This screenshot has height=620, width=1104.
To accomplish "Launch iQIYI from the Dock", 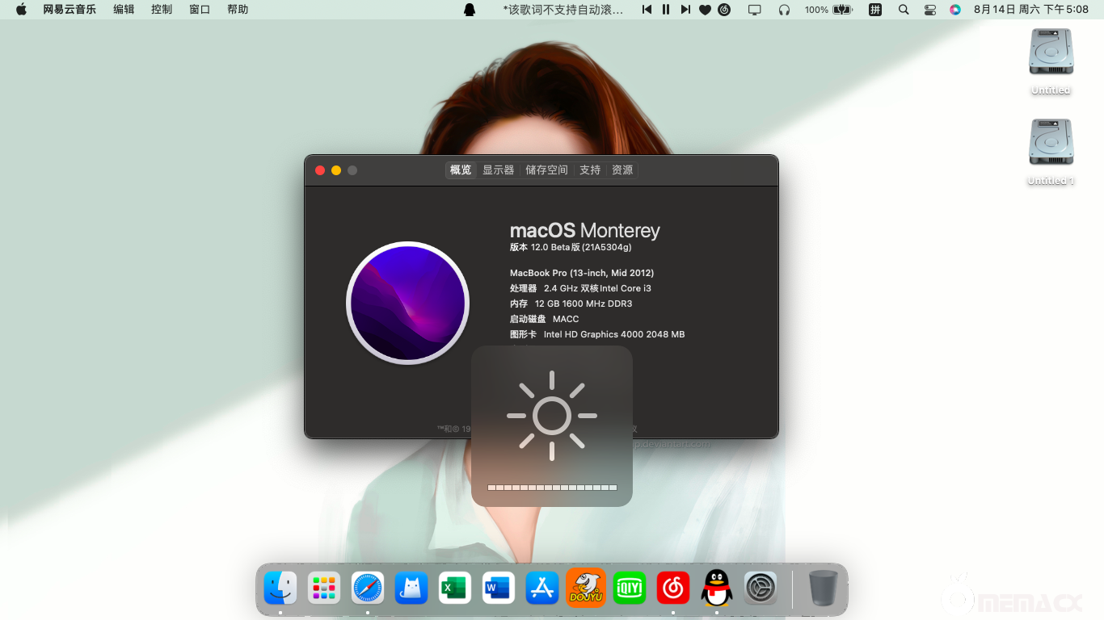I will [x=630, y=589].
